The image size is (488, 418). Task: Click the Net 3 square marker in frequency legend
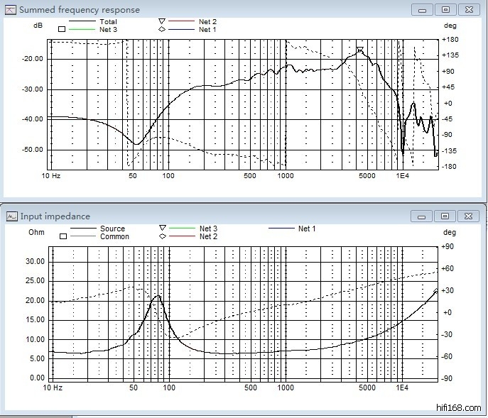coord(62,30)
